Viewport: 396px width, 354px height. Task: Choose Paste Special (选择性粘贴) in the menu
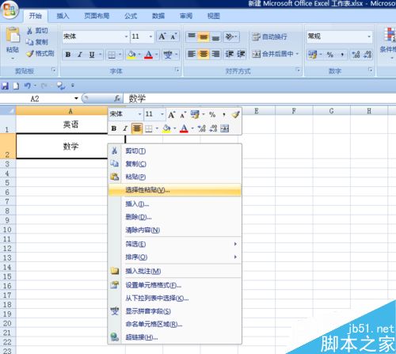(175, 190)
